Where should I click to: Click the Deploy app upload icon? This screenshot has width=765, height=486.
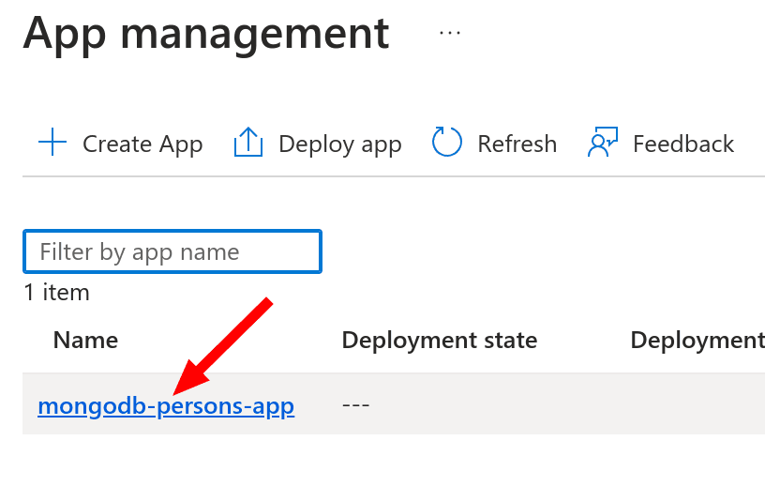(247, 144)
